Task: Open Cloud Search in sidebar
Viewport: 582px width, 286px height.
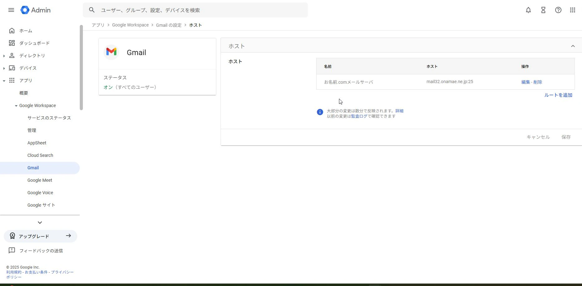Action: point(40,155)
